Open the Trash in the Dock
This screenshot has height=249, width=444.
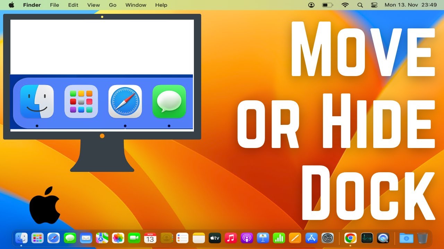point(422,238)
